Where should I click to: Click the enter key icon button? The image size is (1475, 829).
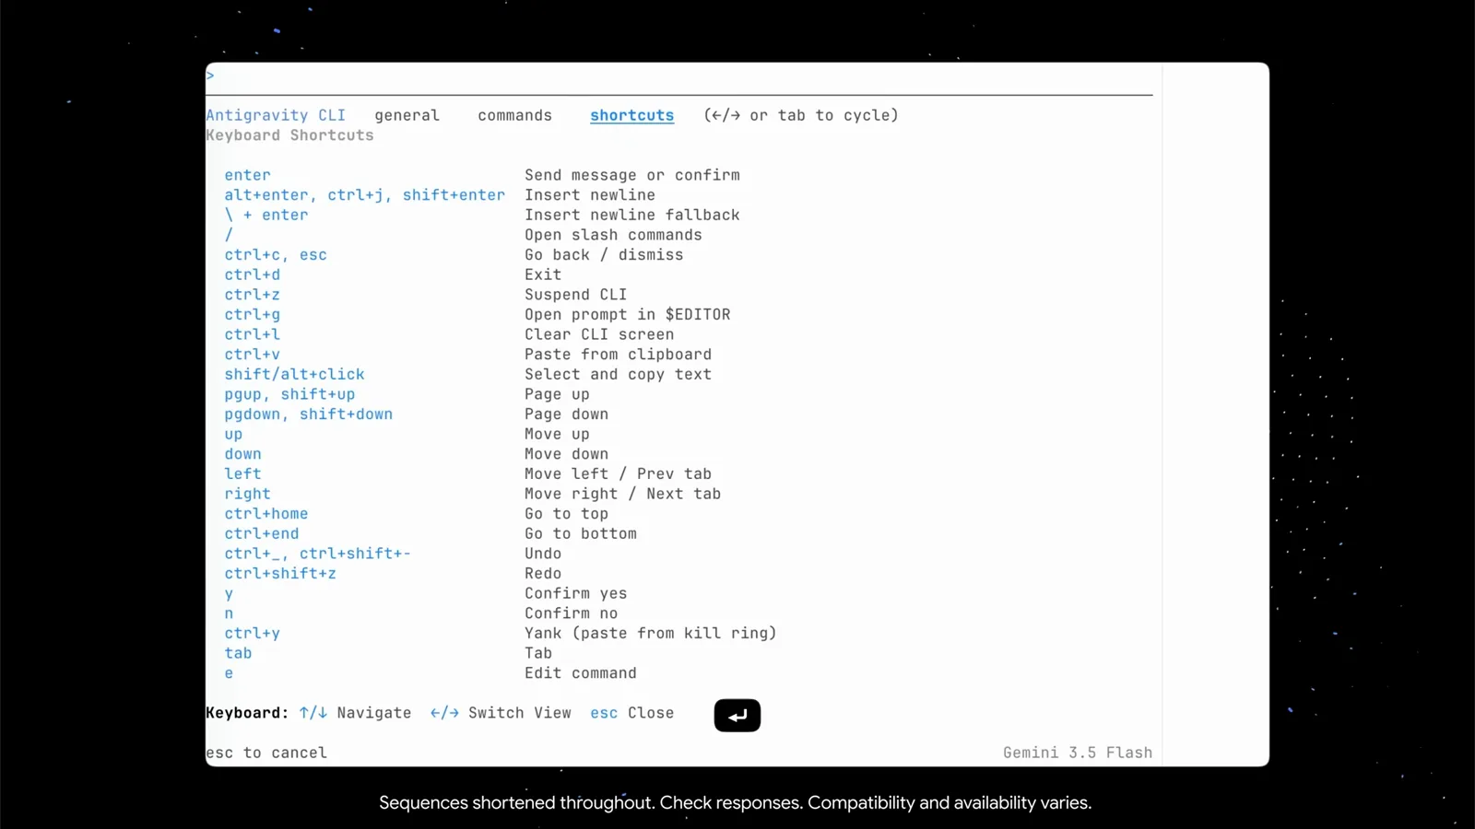[x=737, y=716]
